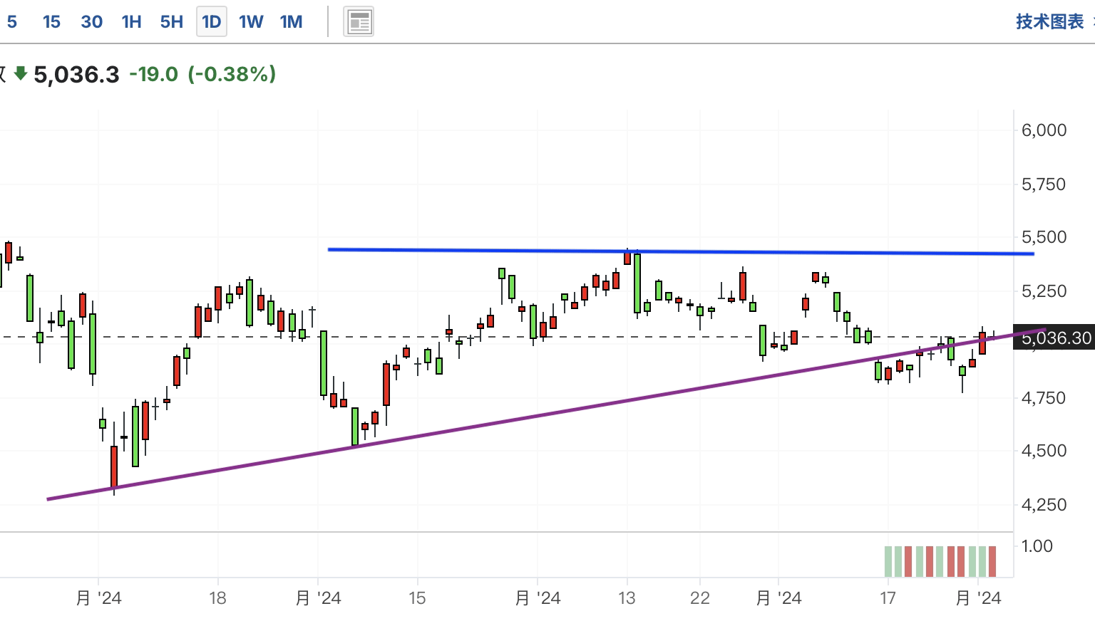Select the 5 minute timeframe
Viewport: 1095px width, 621px height.
[12, 22]
